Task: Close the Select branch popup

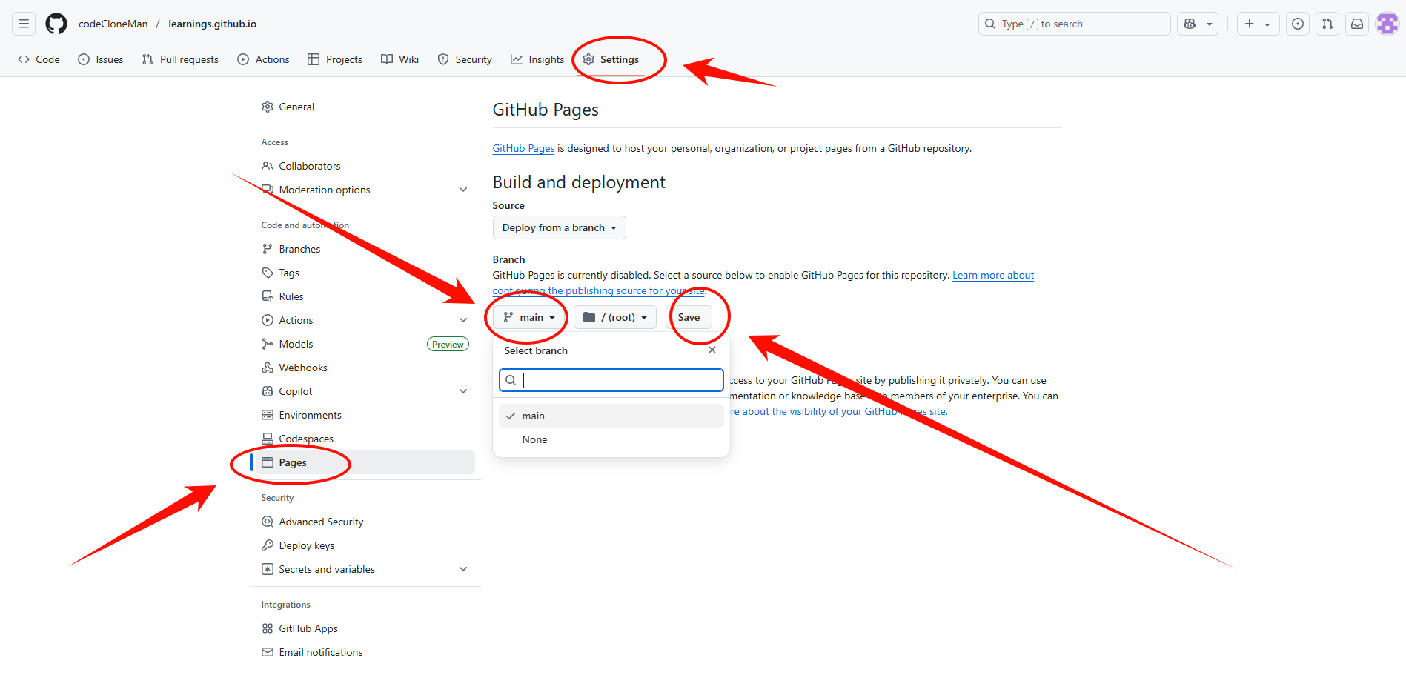Action: 712,350
